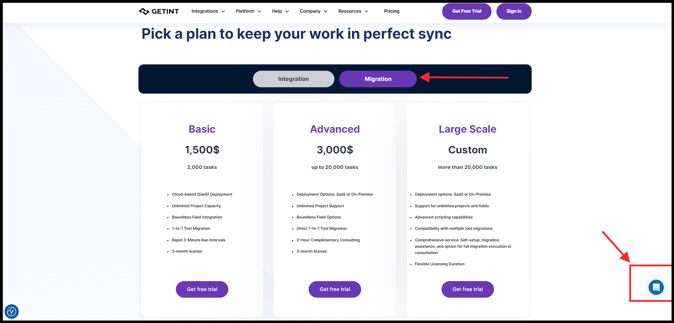
Task: Click the page heading about perfect sync
Action: tap(296, 34)
